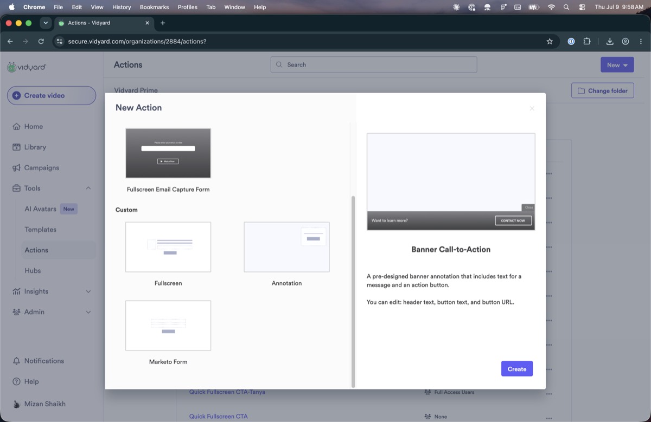Open Quick Fullscreen CTA-Tanya link
The image size is (651, 422).
(227, 392)
